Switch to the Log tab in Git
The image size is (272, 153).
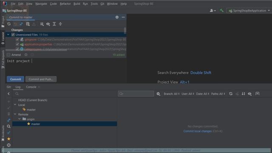tap(18, 87)
